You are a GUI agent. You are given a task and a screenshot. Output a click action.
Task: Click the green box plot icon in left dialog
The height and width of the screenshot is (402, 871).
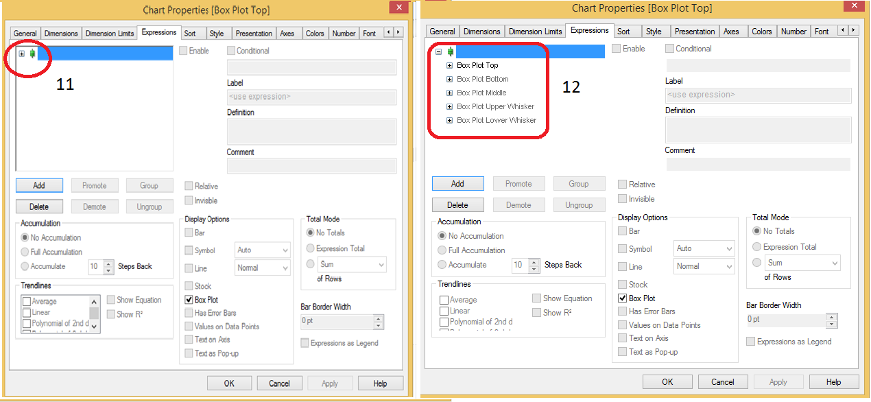tap(32, 54)
